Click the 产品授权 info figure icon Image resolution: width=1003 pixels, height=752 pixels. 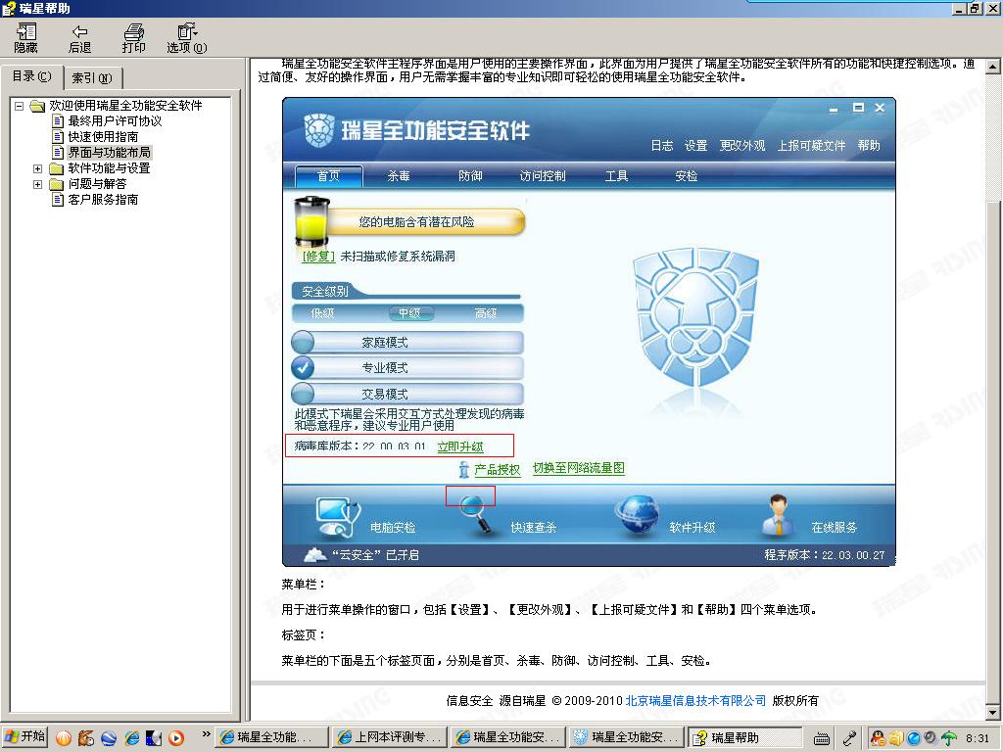click(x=464, y=470)
